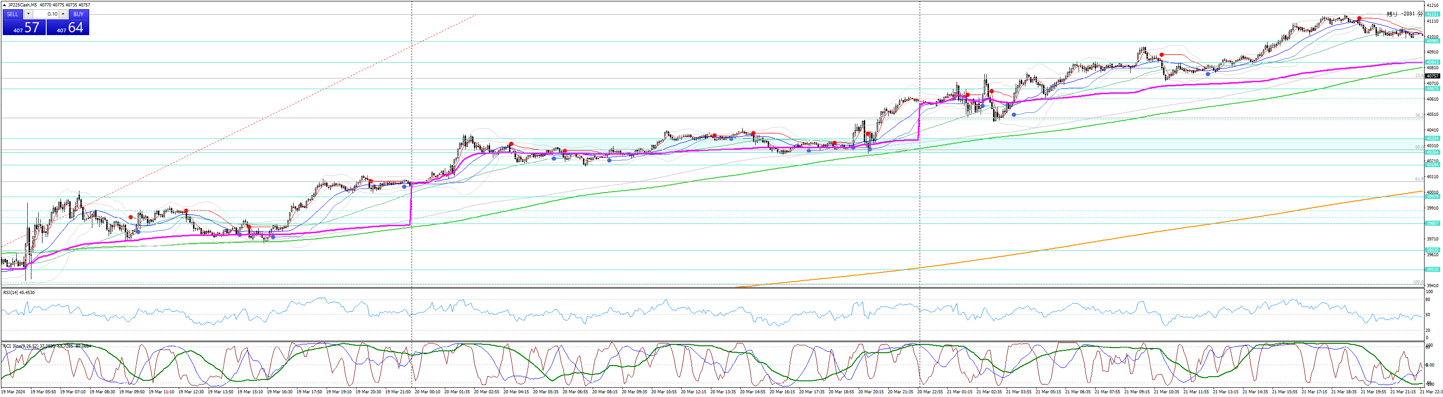Screen dimensions: 1443x397
Task: Click the 39807 price level label
Action: pos(1432,223)
